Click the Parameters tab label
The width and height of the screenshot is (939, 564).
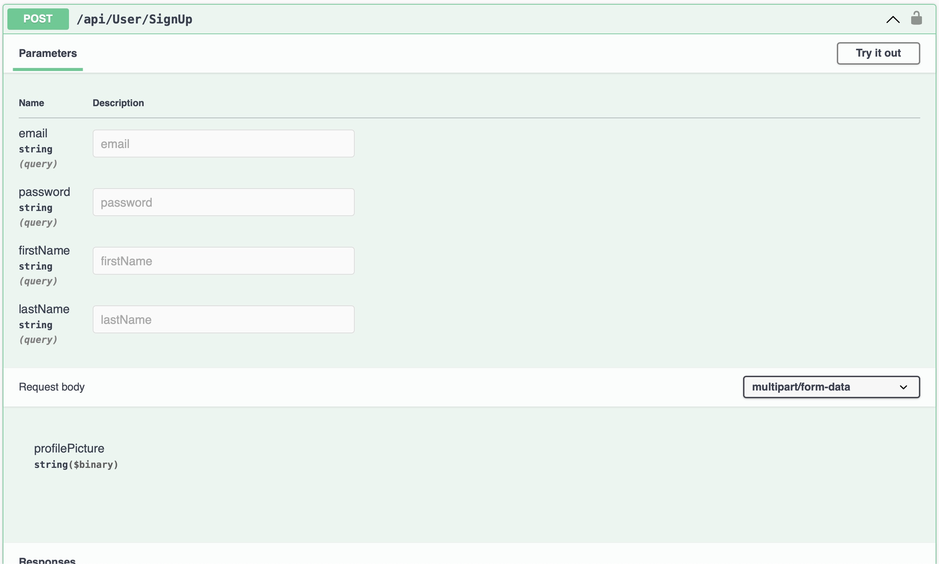coord(48,53)
